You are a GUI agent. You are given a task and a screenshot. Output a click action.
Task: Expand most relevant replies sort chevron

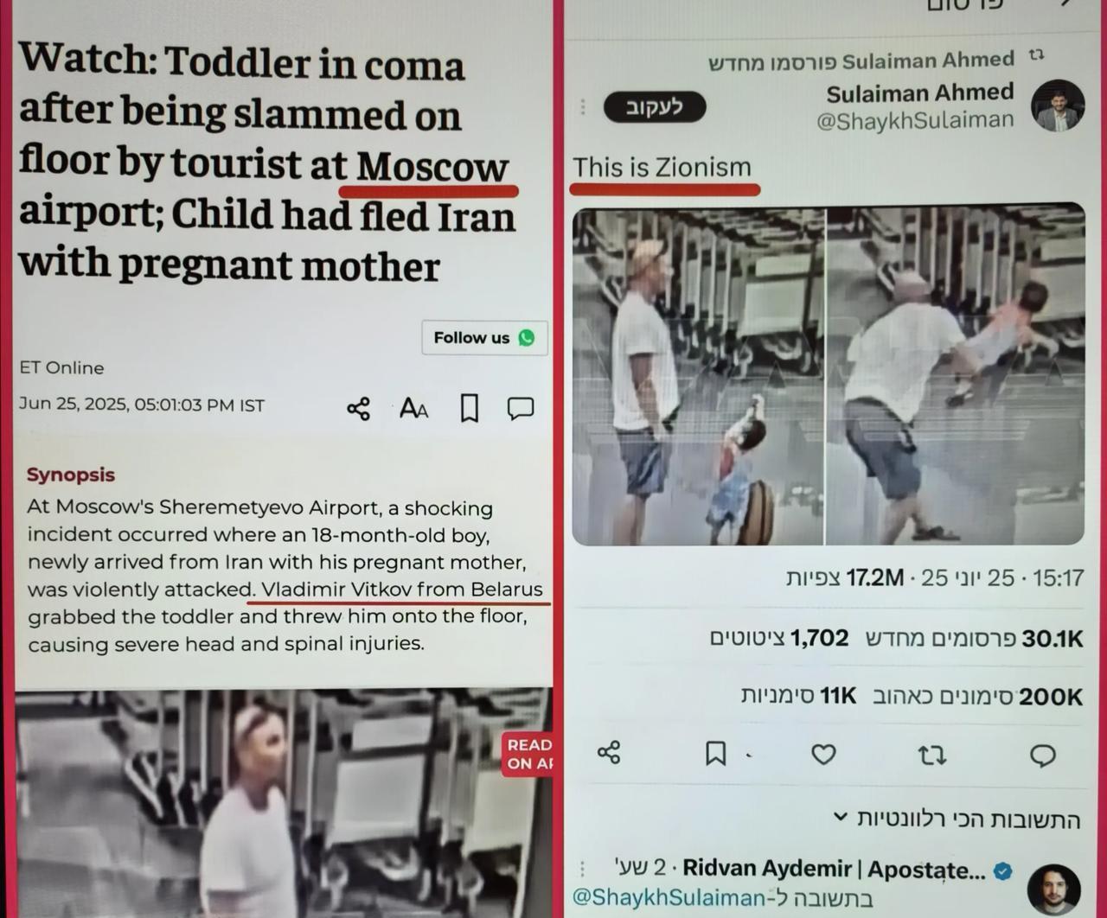[x=841, y=817]
